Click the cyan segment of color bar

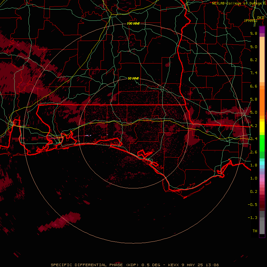click(262, 163)
